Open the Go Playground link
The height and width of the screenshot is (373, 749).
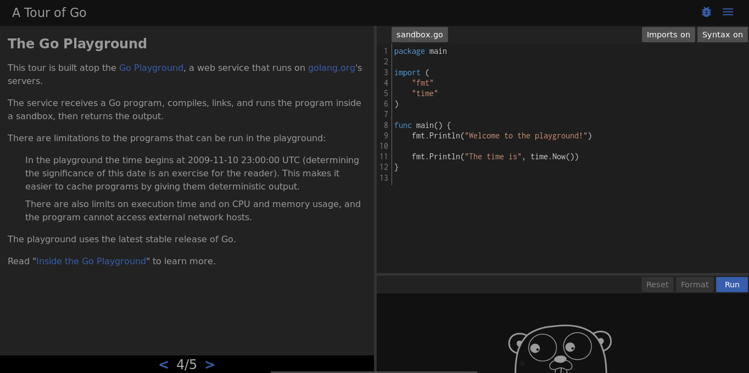(151, 68)
